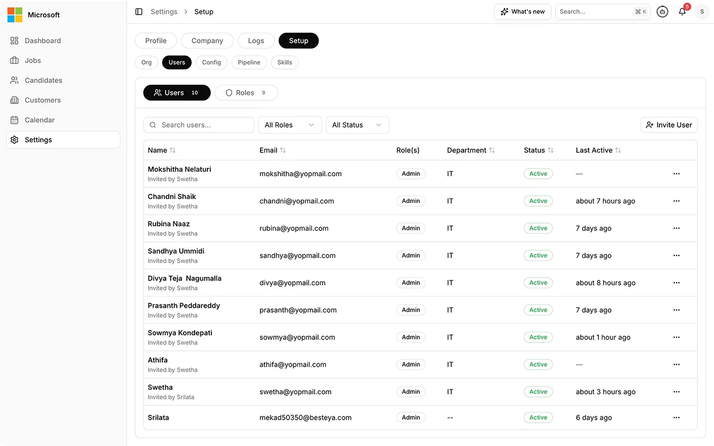Open row actions for Srilata
This screenshot has height=446, width=714.
[x=677, y=418]
